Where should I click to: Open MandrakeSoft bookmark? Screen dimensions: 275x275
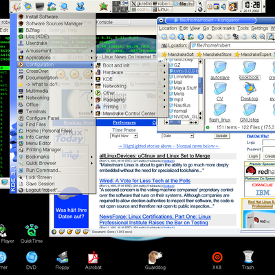click(x=178, y=54)
